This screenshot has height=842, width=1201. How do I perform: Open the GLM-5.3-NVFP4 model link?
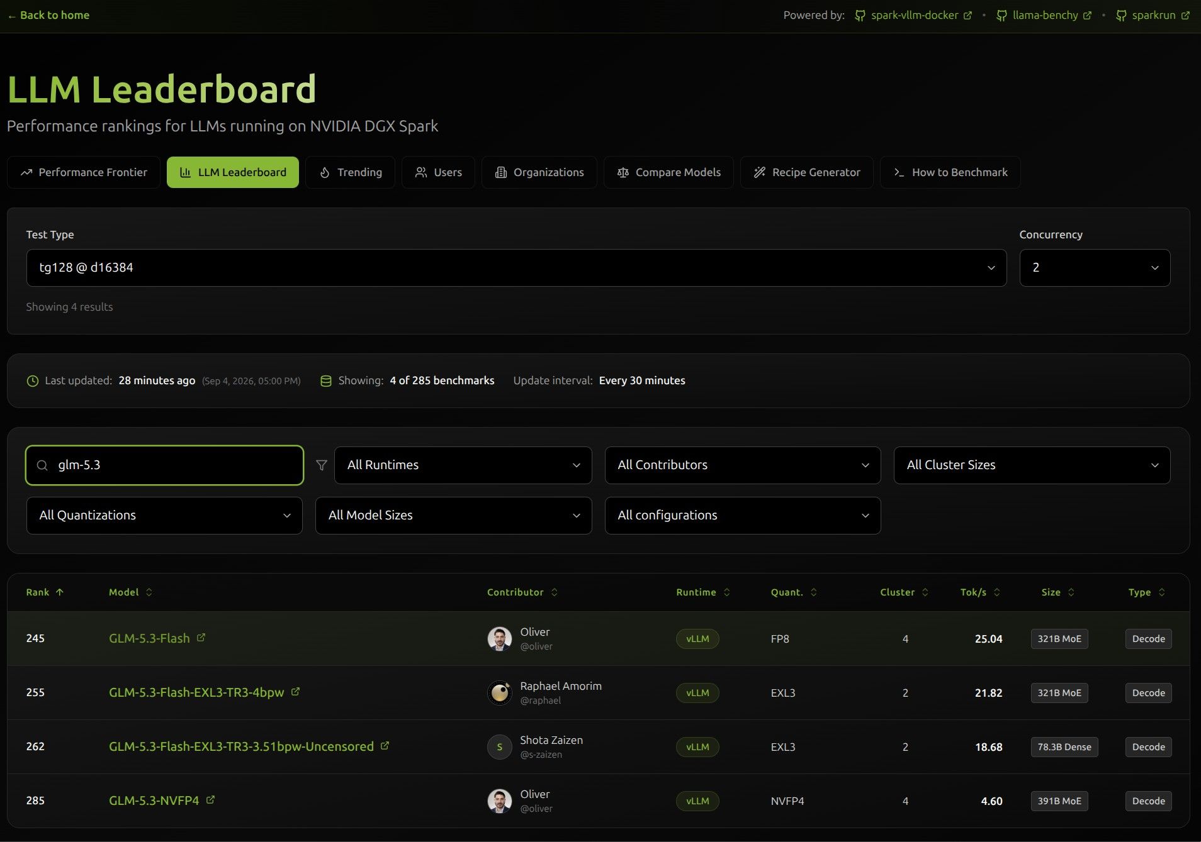point(154,801)
